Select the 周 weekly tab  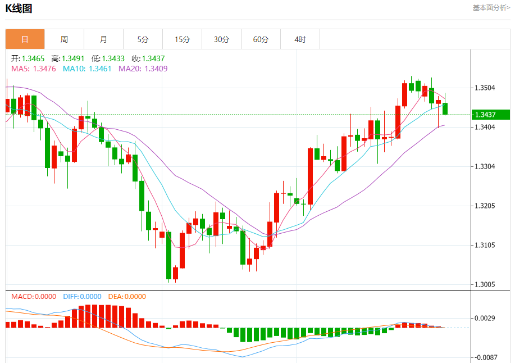pos(64,39)
